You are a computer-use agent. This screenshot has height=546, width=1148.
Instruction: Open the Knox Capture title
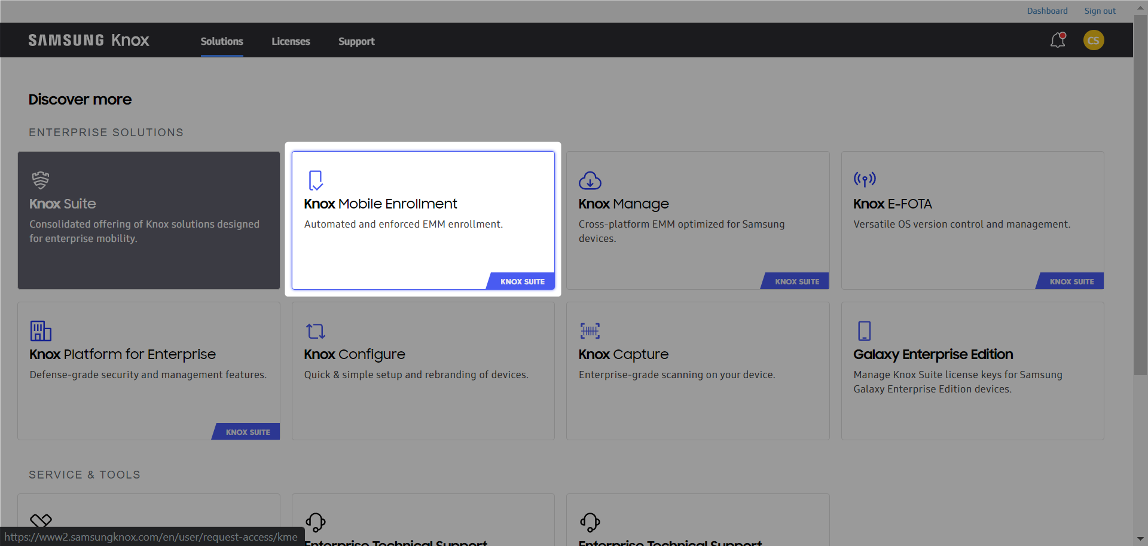(x=624, y=355)
